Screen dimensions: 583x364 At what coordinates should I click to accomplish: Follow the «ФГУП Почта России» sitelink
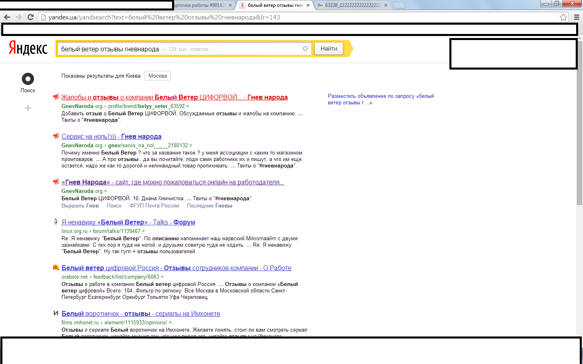[154, 205]
